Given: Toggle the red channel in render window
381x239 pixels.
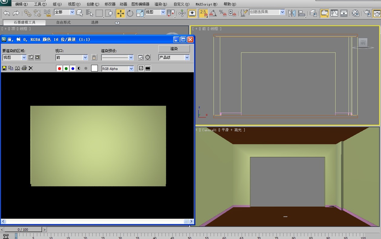Looking at the screenshot, I should tap(59, 68).
